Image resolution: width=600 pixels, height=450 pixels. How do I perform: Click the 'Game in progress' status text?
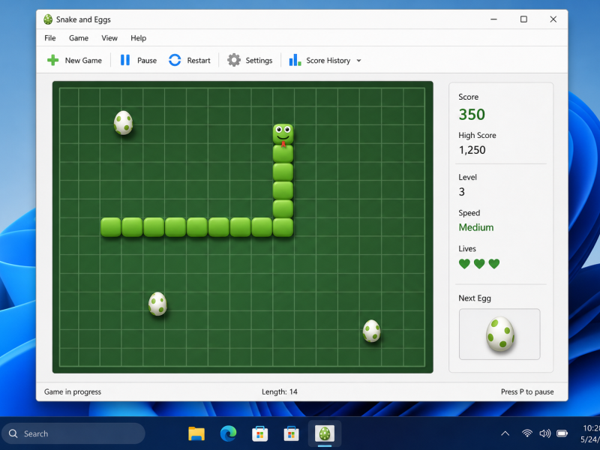pos(73,391)
